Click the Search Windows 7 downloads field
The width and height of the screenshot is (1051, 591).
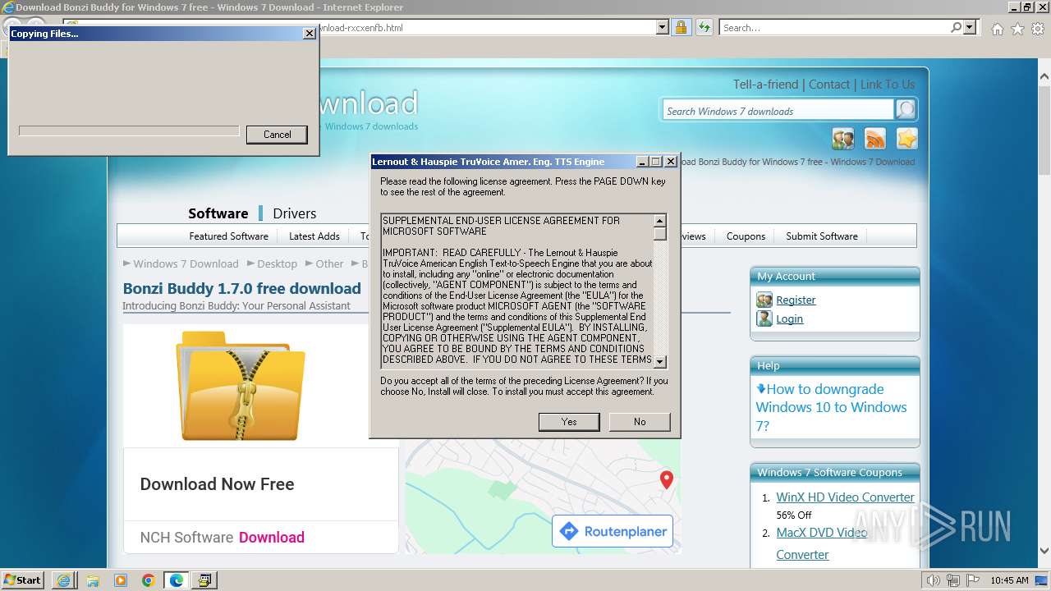[778, 111]
